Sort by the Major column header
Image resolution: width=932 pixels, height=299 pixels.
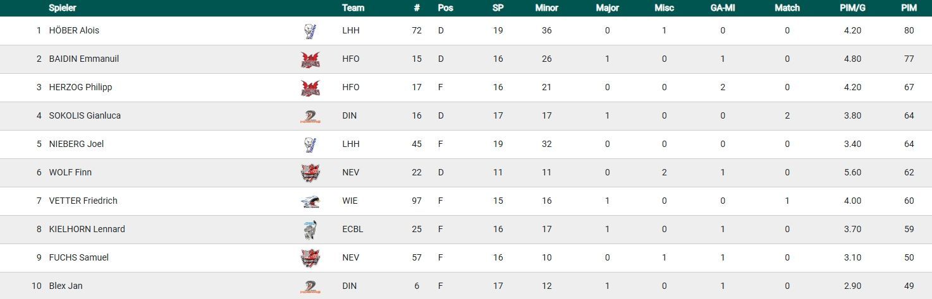pos(607,8)
